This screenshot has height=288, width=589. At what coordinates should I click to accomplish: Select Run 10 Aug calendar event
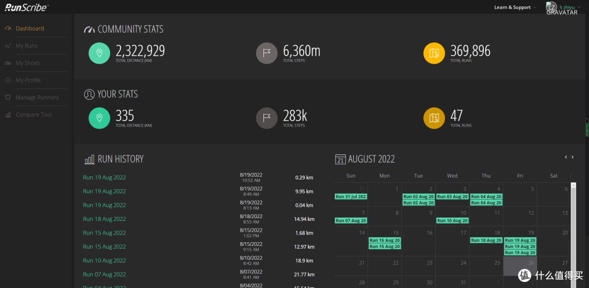point(452,220)
